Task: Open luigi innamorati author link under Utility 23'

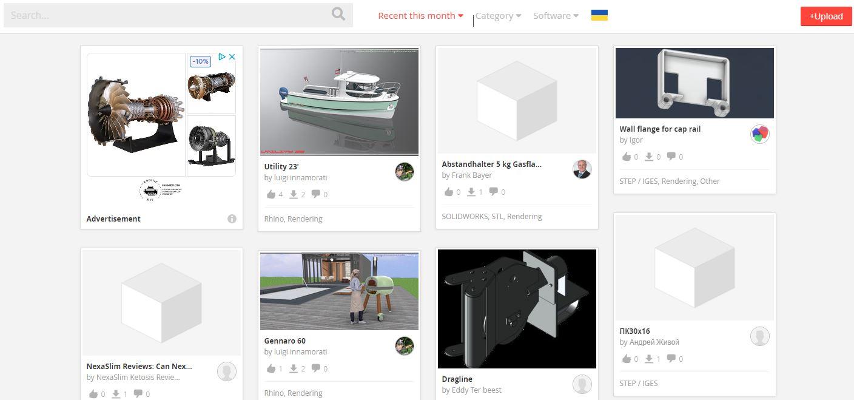Action: (295, 178)
